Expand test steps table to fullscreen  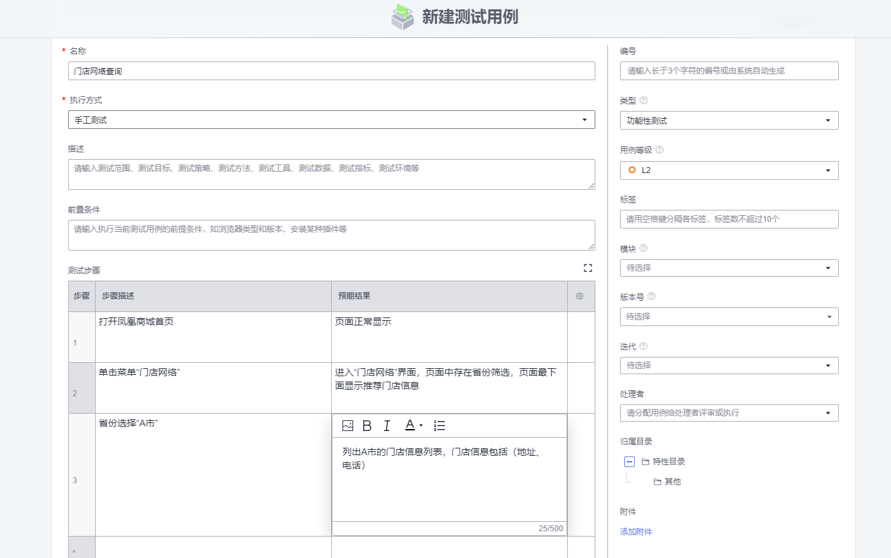pyautogui.click(x=588, y=268)
